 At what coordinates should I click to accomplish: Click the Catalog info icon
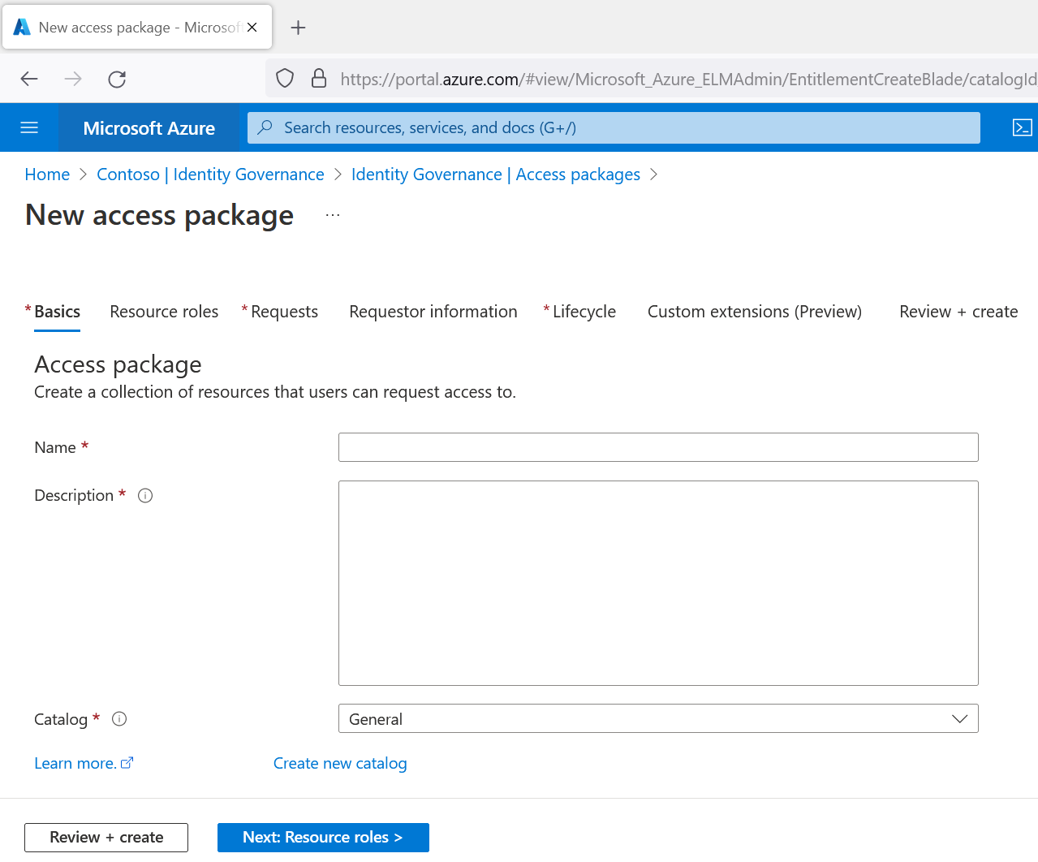(x=119, y=719)
